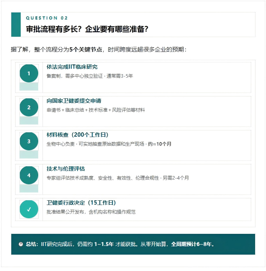Viewport: 266px width, 271px height.
Task: Click the 备案制 multi-center validation description
Action: point(90,76)
